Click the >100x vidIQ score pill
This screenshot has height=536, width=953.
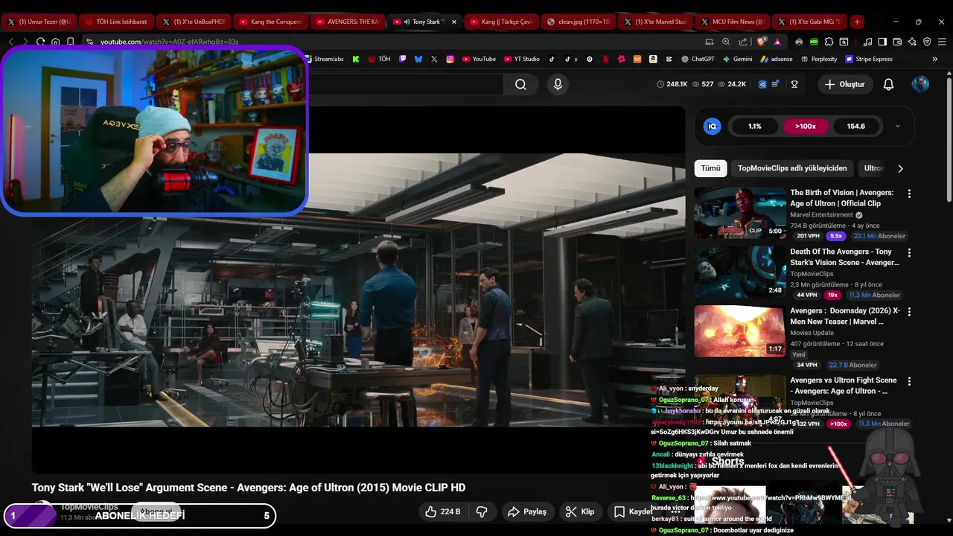805,127
